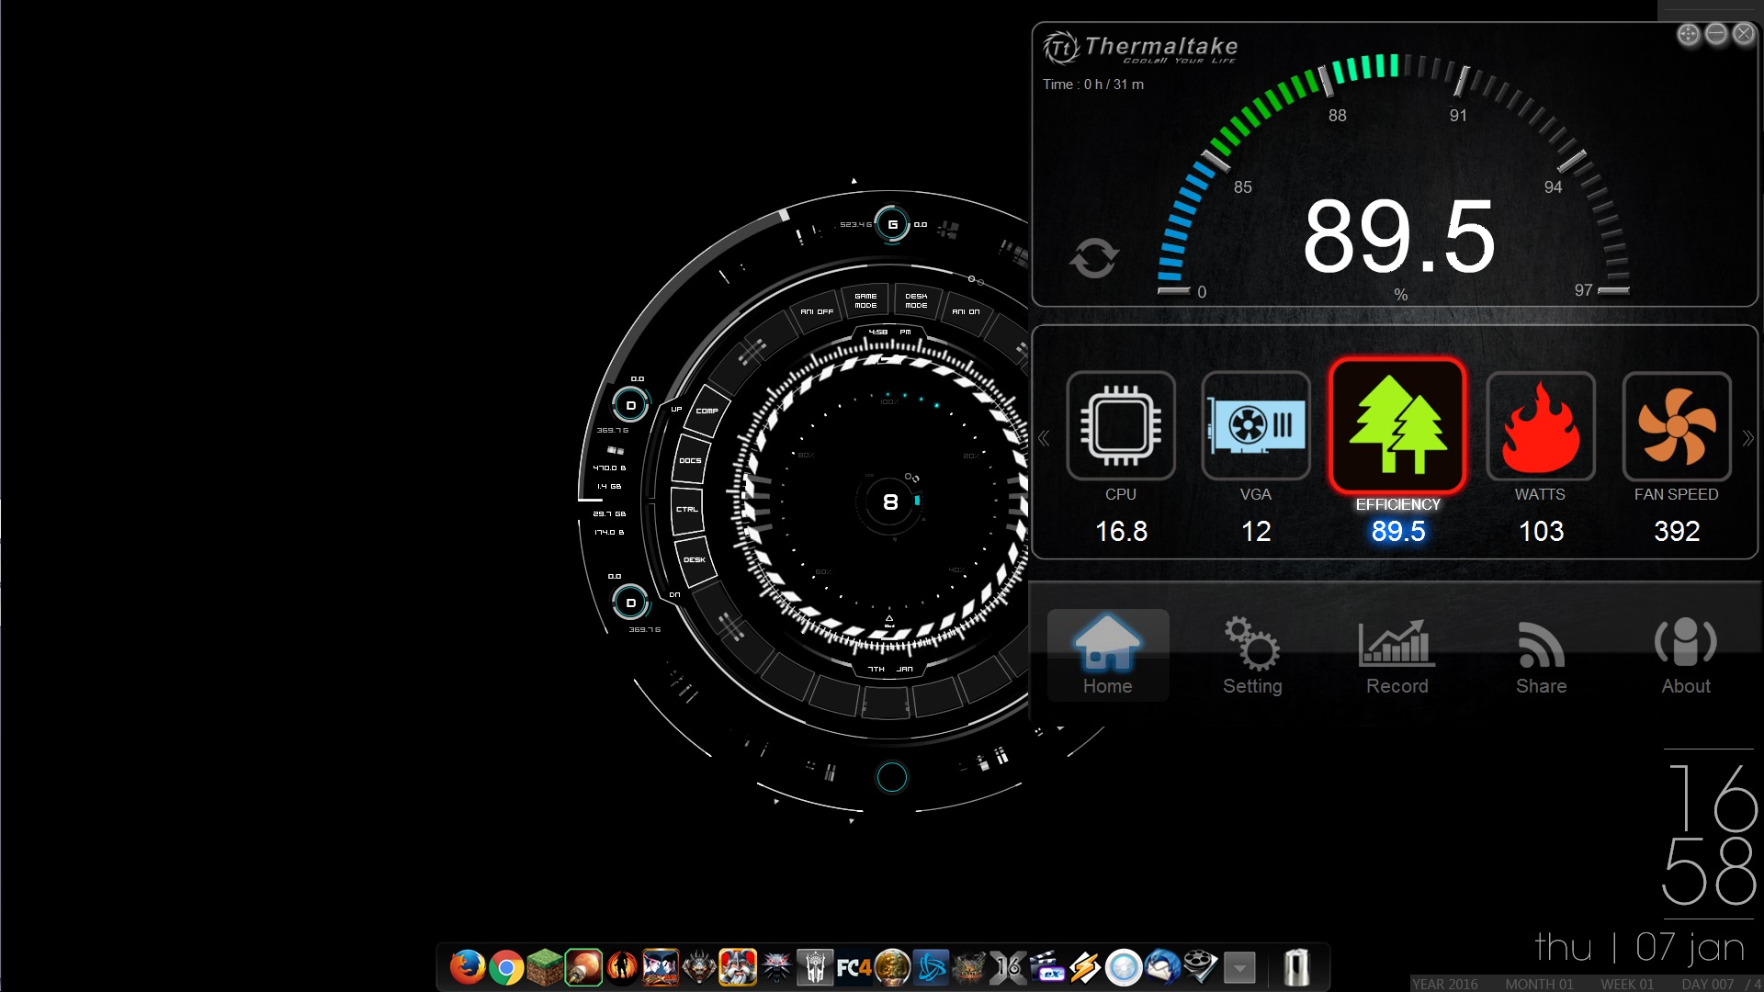
Task: Open Minecraft from the dock
Action: tap(544, 967)
